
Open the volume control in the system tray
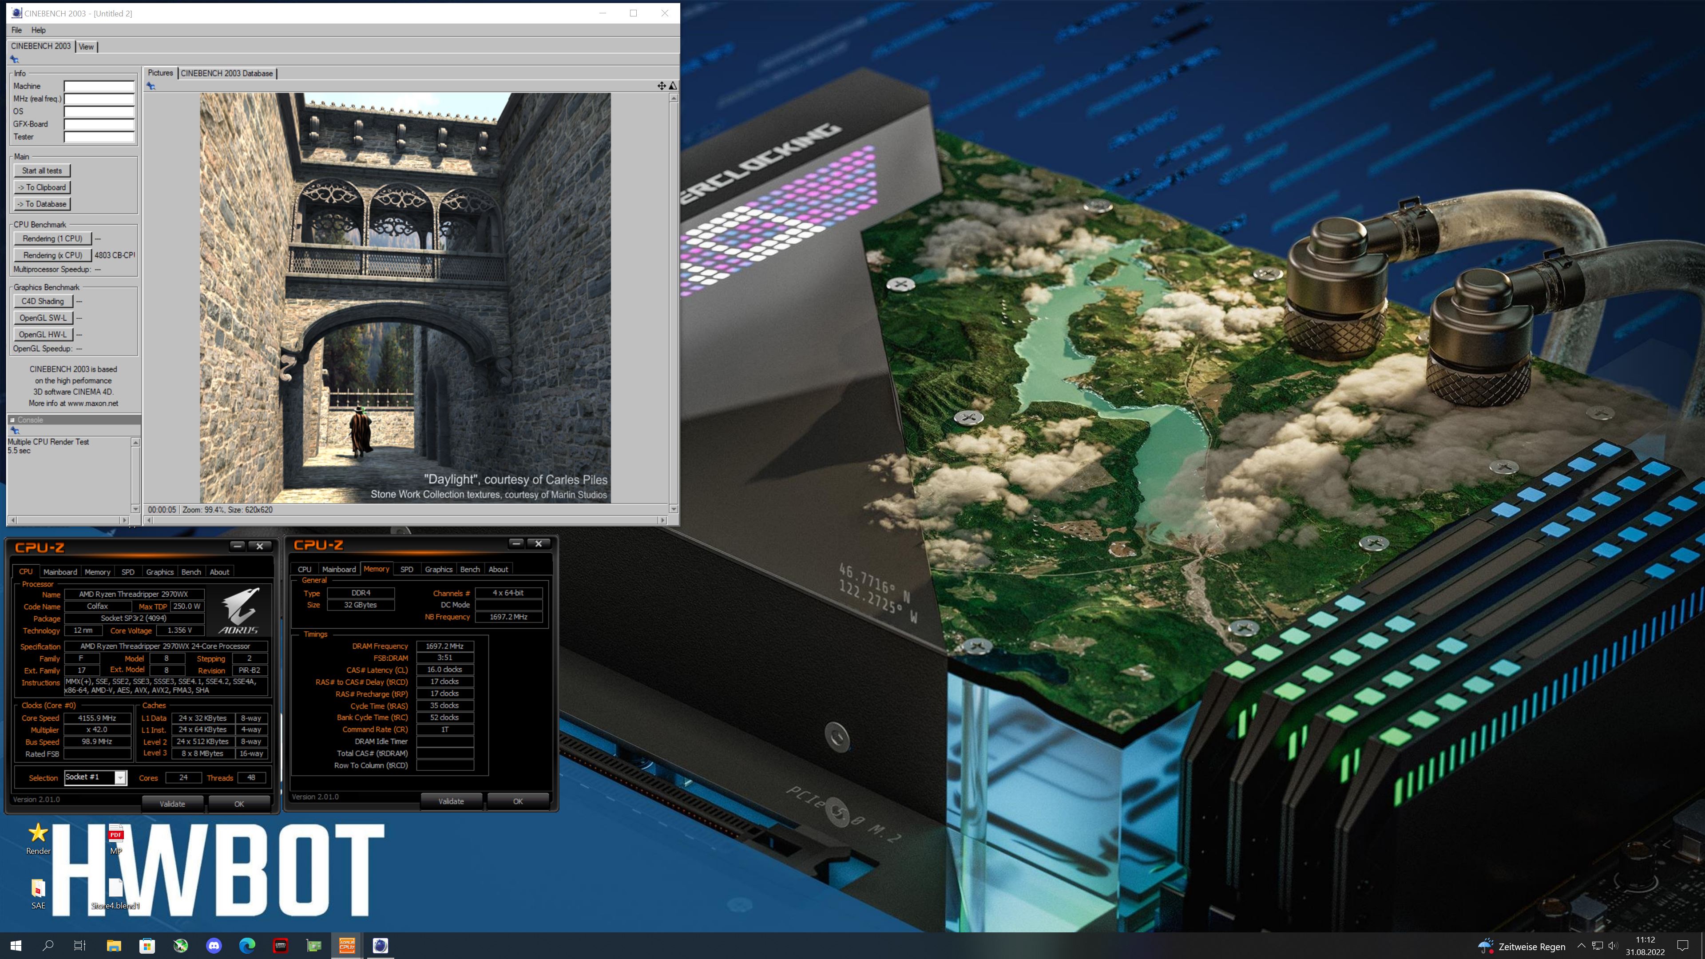1612,947
